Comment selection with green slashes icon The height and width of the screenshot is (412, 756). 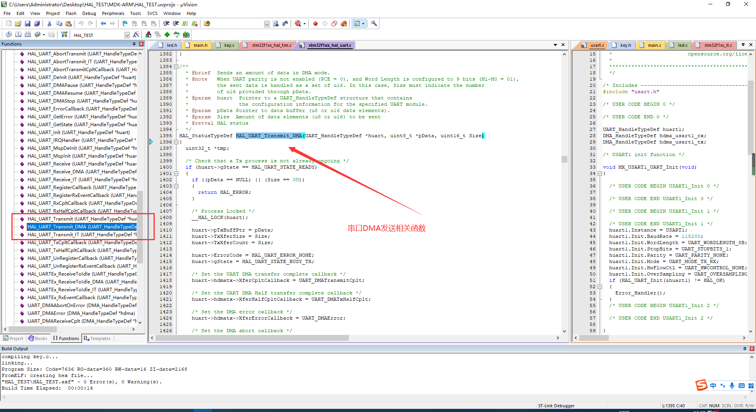point(185,24)
